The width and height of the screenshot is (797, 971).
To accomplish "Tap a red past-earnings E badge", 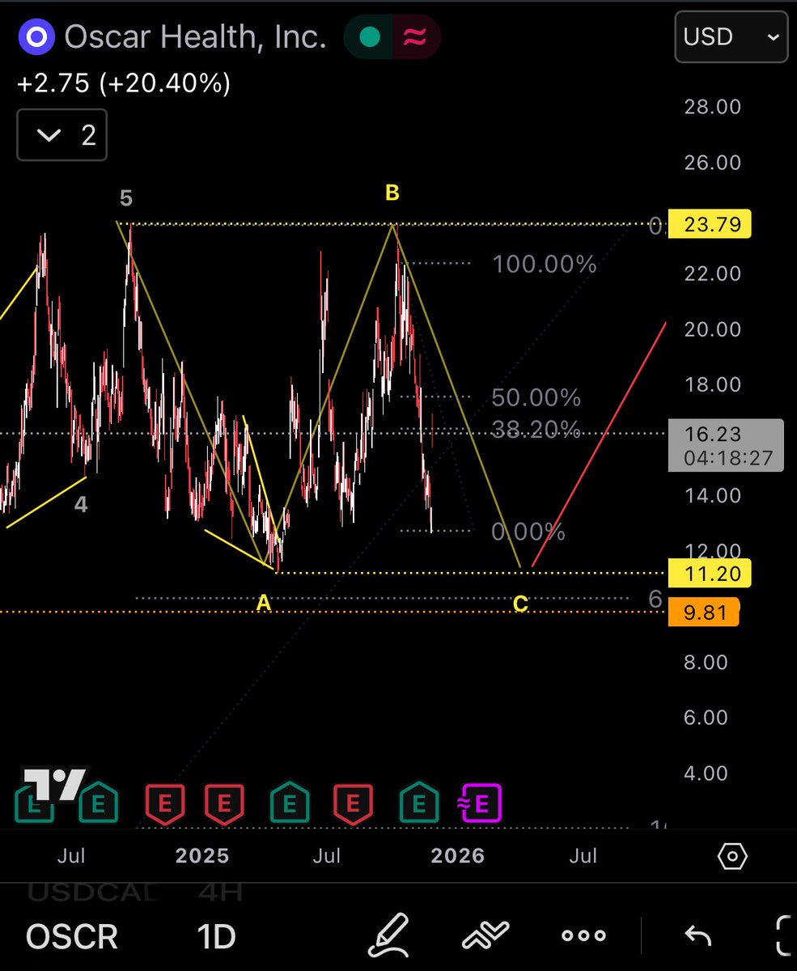I will click(165, 803).
